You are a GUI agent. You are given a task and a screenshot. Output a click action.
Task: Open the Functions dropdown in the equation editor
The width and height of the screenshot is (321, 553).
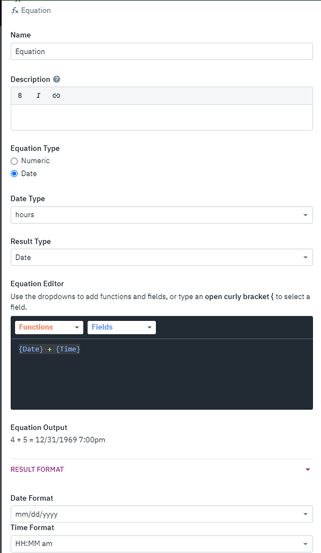pos(49,327)
